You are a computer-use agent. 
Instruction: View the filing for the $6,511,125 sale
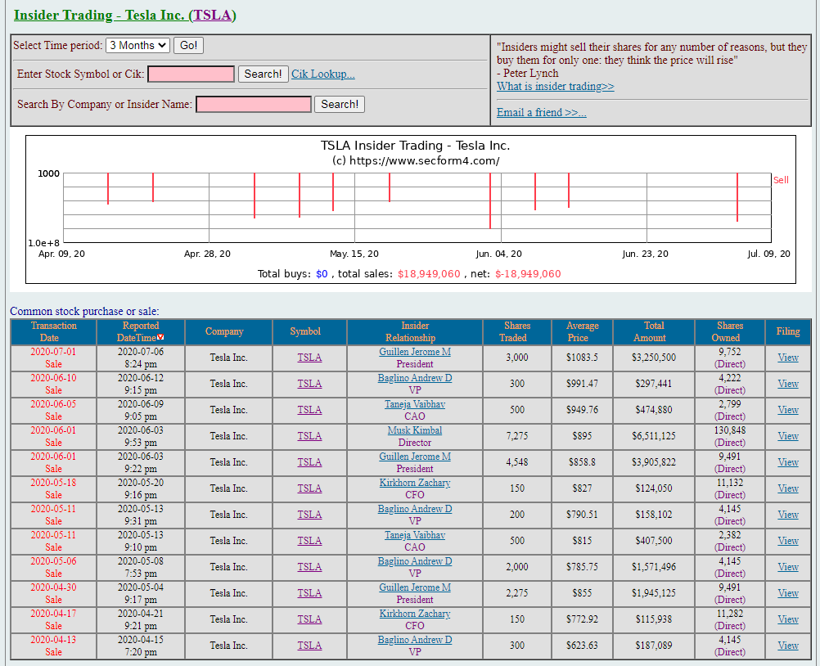pos(787,436)
